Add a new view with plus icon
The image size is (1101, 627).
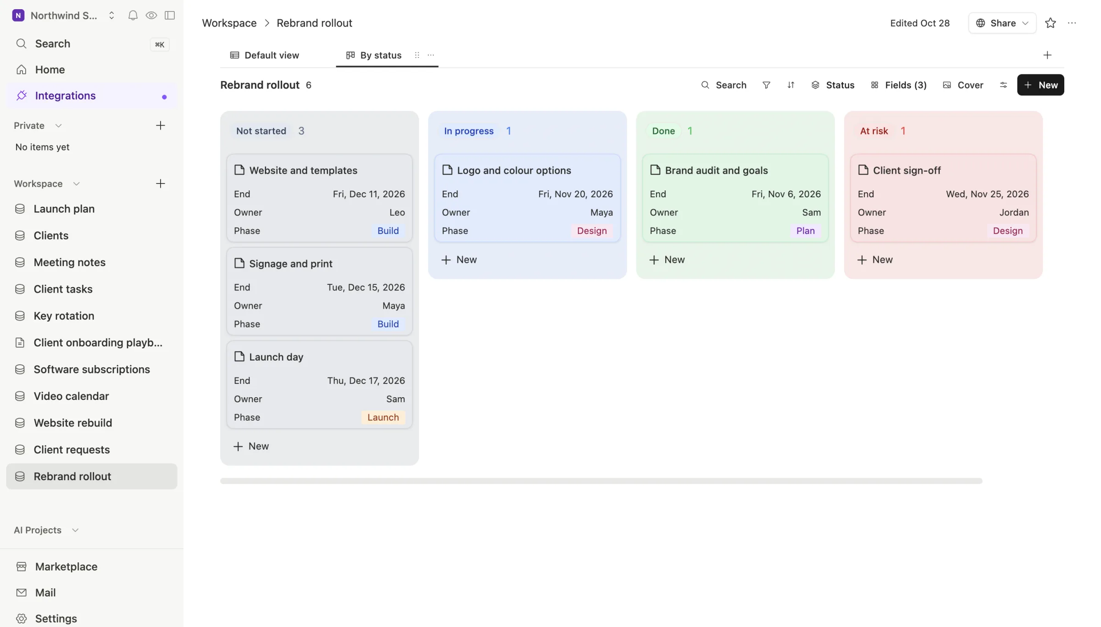pyautogui.click(x=1047, y=55)
